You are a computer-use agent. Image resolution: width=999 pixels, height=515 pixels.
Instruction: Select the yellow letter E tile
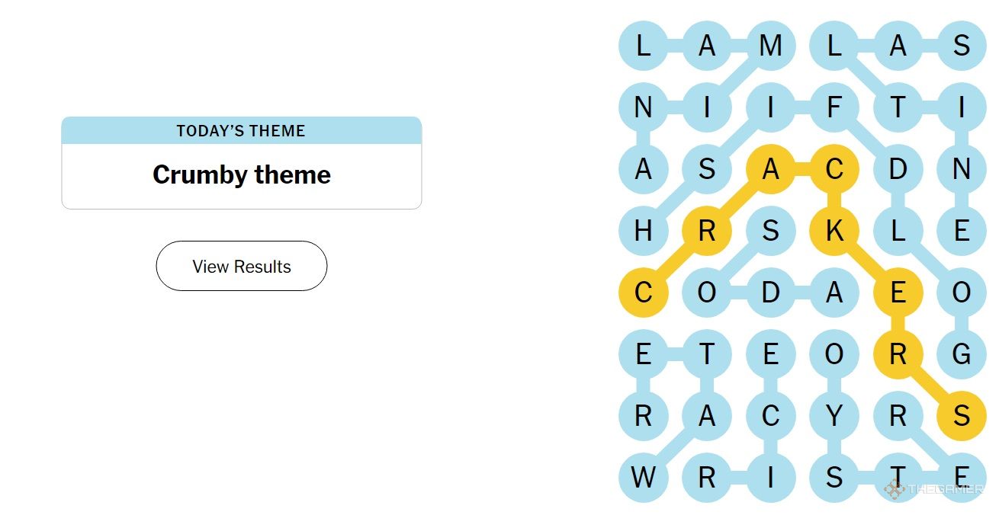click(x=898, y=292)
